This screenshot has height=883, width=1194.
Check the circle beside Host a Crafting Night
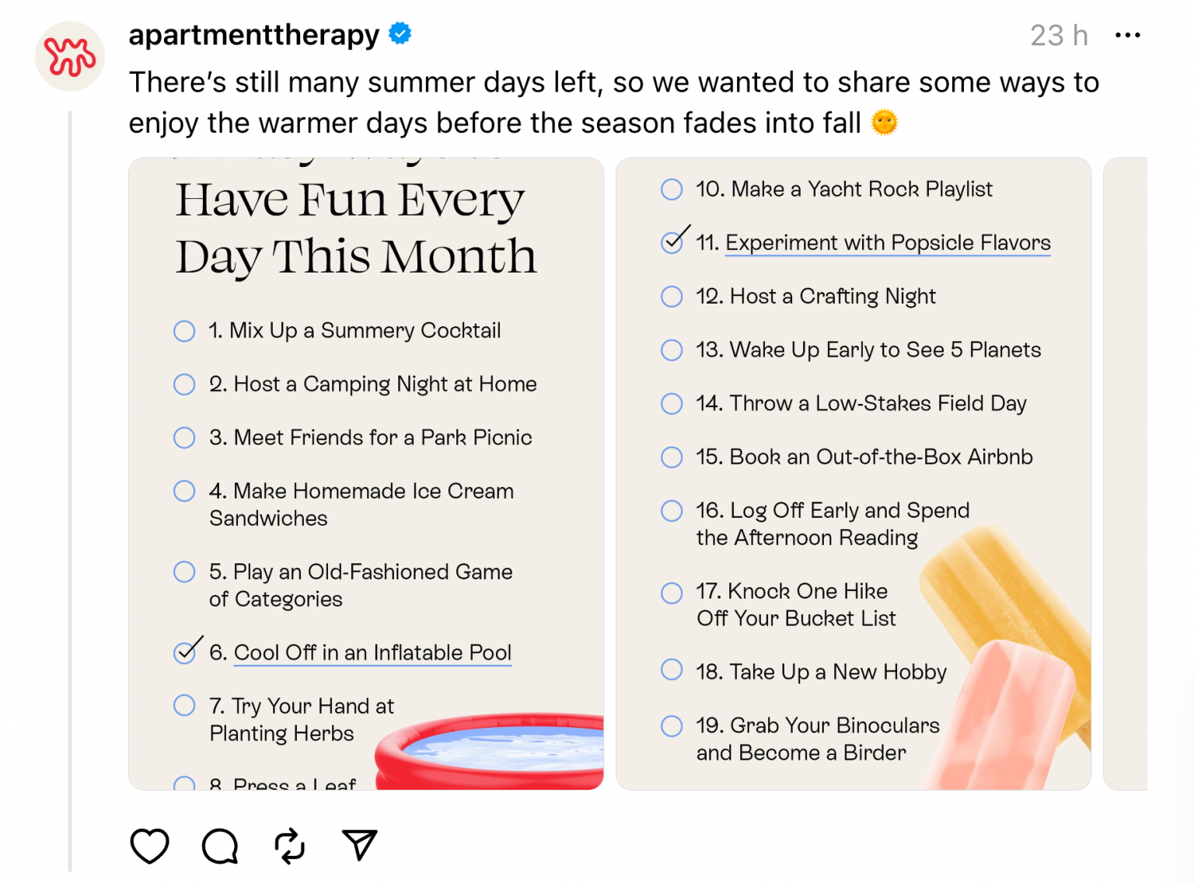point(671,297)
